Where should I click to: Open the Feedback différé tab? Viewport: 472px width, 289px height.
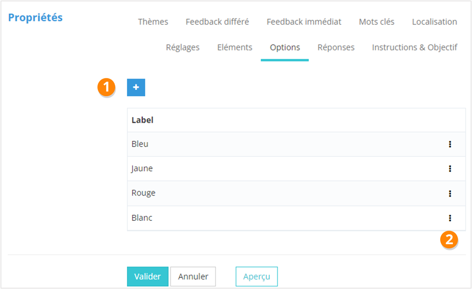tap(217, 21)
